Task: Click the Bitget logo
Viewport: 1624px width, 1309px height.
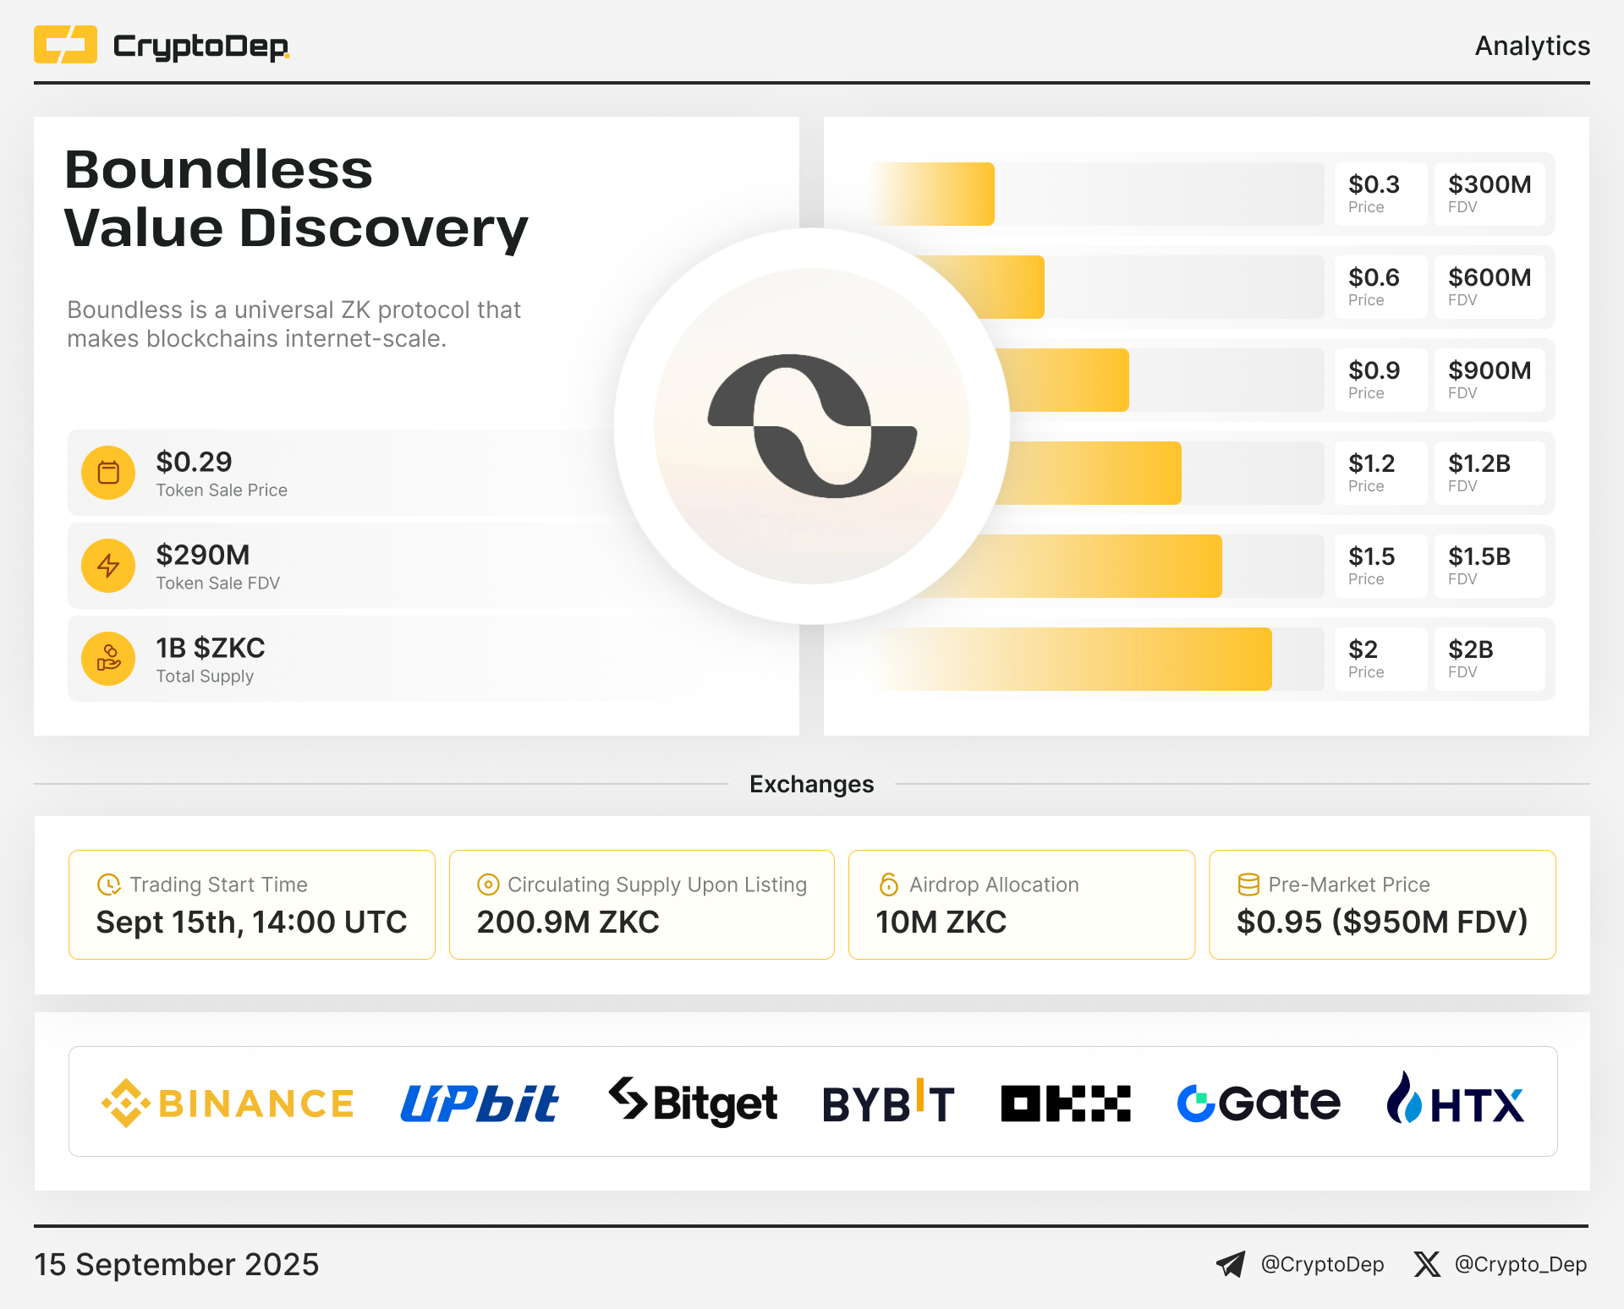Action: (x=693, y=1102)
